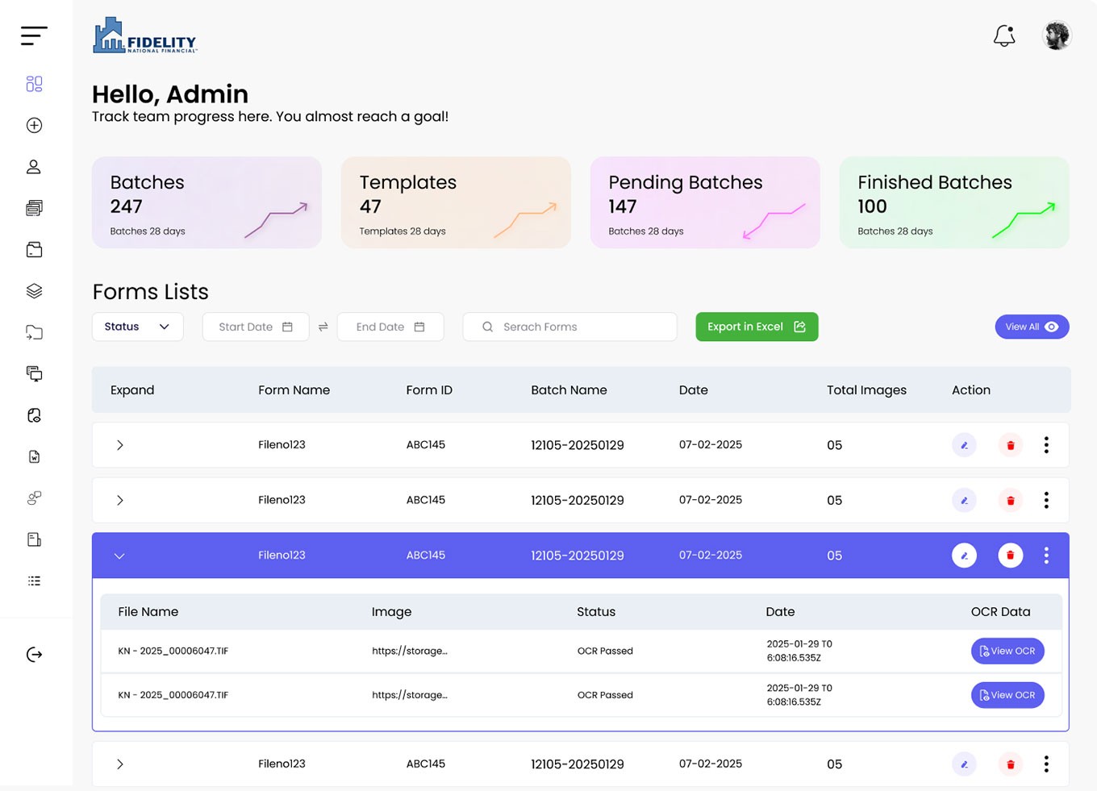This screenshot has width=1097, height=791.
Task: Click the layers stack sidebar icon
Action: click(x=34, y=291)
